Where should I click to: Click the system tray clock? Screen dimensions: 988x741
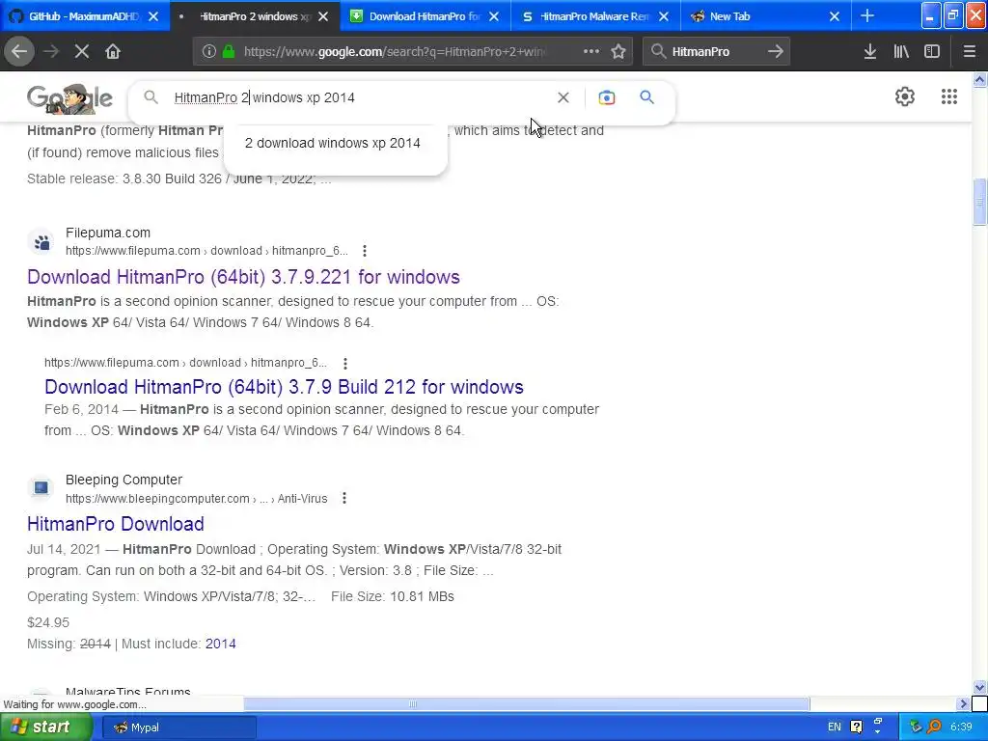(962, 727)
